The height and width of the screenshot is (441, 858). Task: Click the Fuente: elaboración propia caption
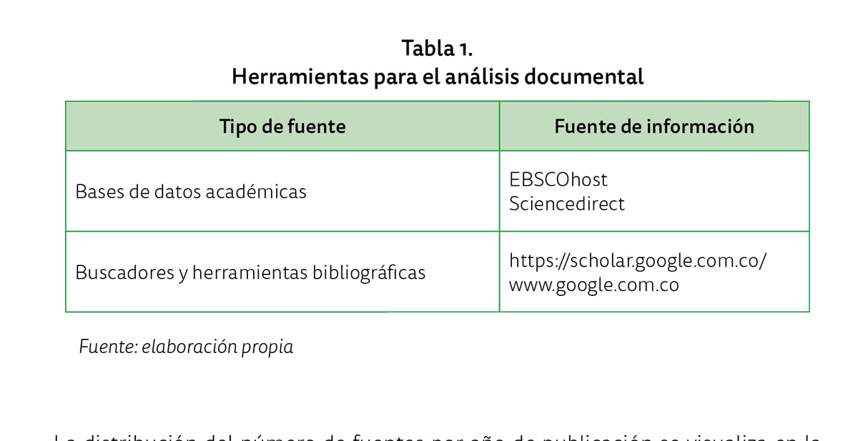pos(186,347)
